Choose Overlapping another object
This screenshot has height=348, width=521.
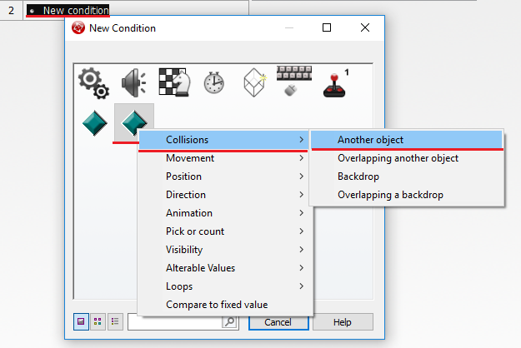(407, 158)
